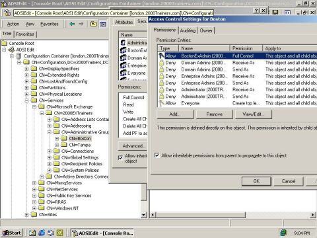317x238 pixels.
Task: Open the Favorites menu
Action: point(50,24)
